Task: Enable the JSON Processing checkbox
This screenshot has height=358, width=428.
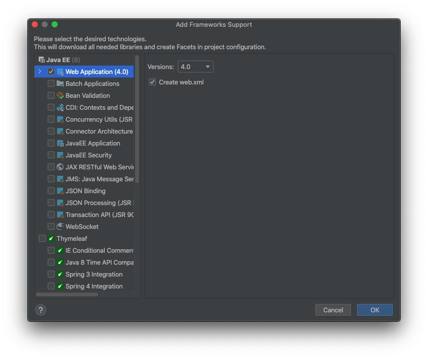Action: pos(51,203)
